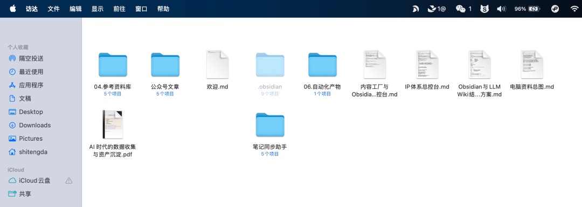Click the cat face menu bar icon
582x207 pixels.
pyautogui.click(x=484, y=9)
